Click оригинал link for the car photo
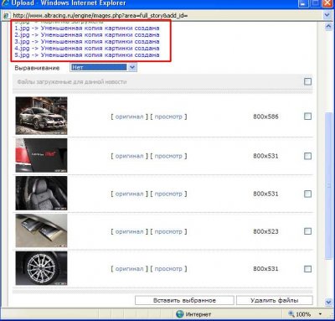 tap(129, 116)
